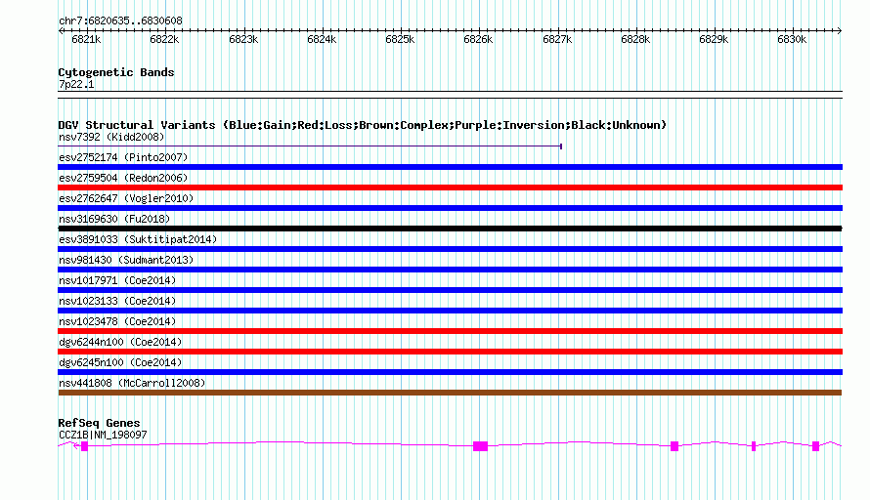Click the chr7:6820635..6830608 coordinate label
The height and width of the screenshot is (500, 870).
tap(120, 21)
